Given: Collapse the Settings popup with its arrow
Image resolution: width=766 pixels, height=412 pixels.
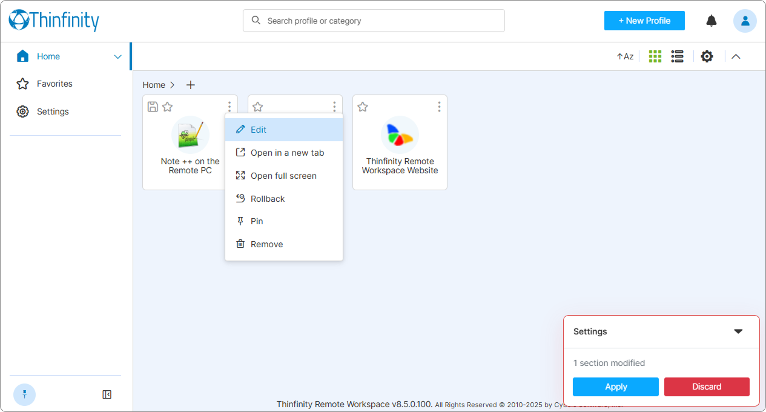Looking at the screenshot, I should tap(738, 331).
